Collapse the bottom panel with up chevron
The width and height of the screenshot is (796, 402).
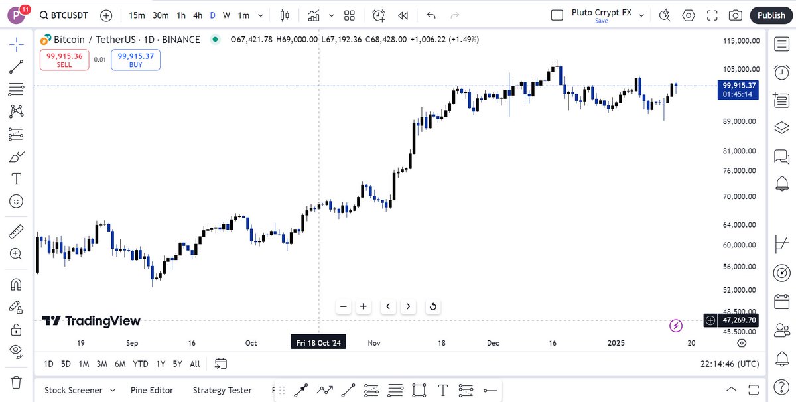tap(732, 389)
